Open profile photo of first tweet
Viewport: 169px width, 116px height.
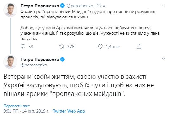10,10
